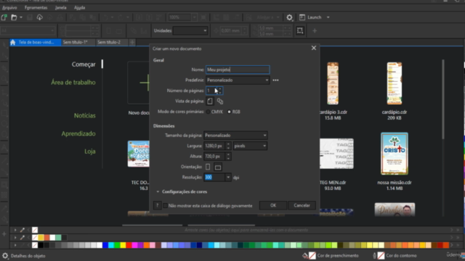
Task: Click the Novo documento plus tile
Action: tap(139, 83)
